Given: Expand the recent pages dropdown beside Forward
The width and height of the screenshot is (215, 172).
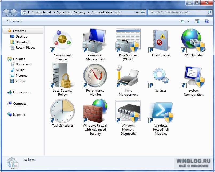Looking at the screenshot, I should 19,13.
